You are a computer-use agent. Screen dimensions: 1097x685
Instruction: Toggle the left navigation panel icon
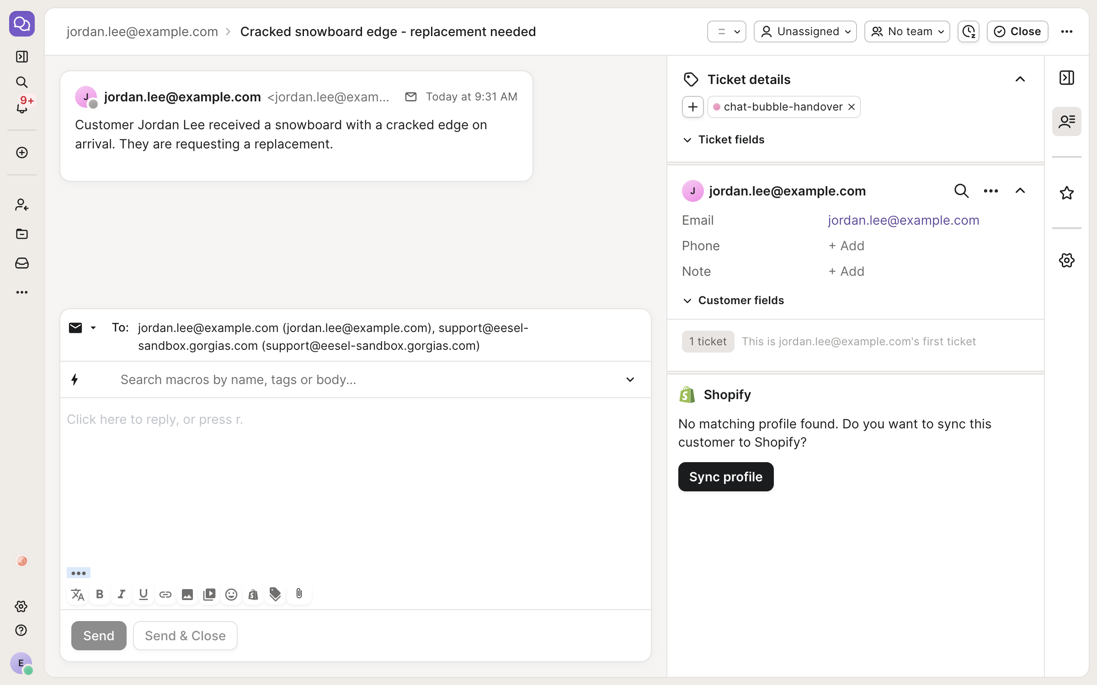click(22, 57)
